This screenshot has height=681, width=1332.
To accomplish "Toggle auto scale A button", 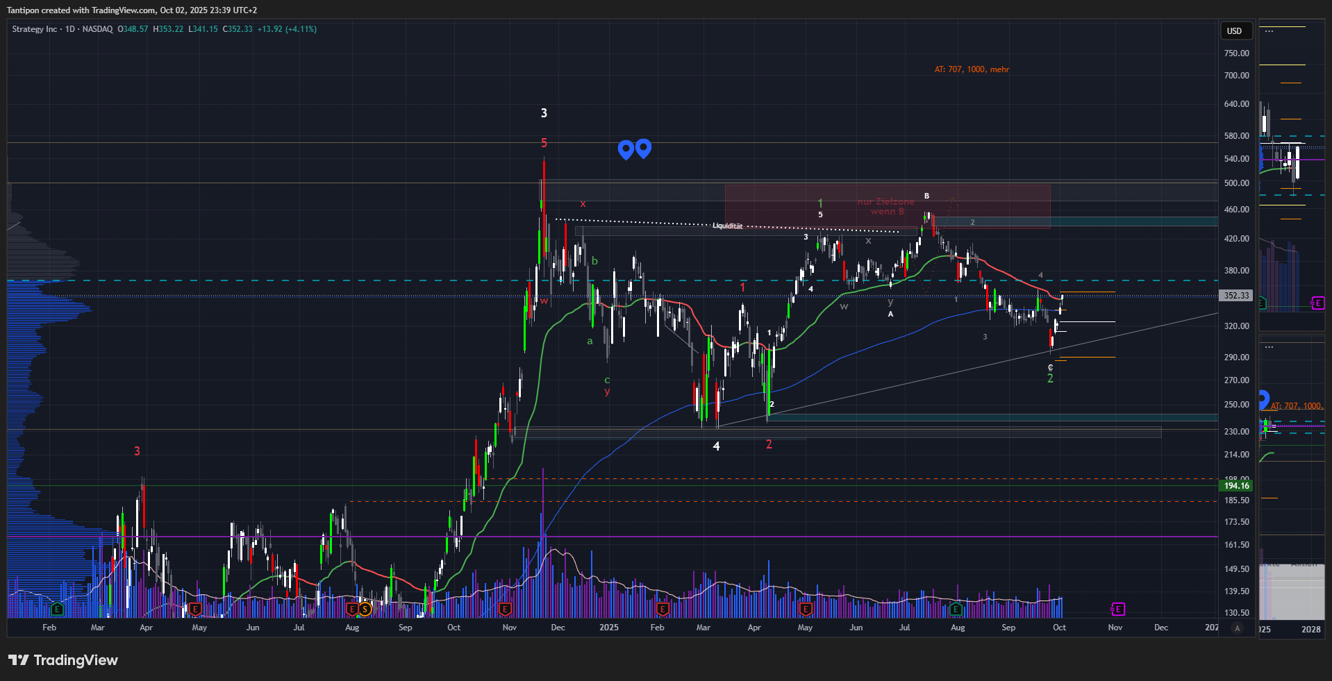I will (1237, 628).
